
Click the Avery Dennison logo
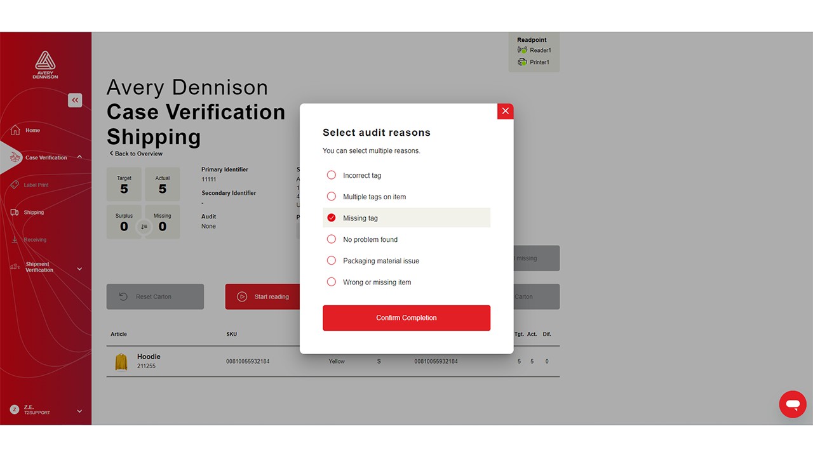45,65
